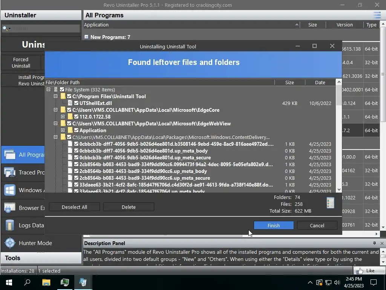Click the Finish button

274,225
